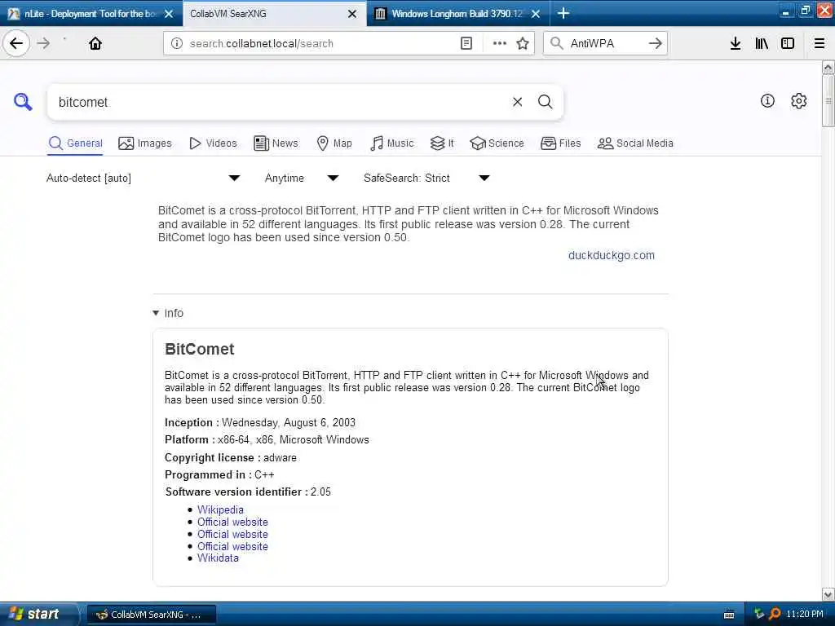Select the General search category
The height and width of the screenshot is (626, 835).
tap(75, 143)
